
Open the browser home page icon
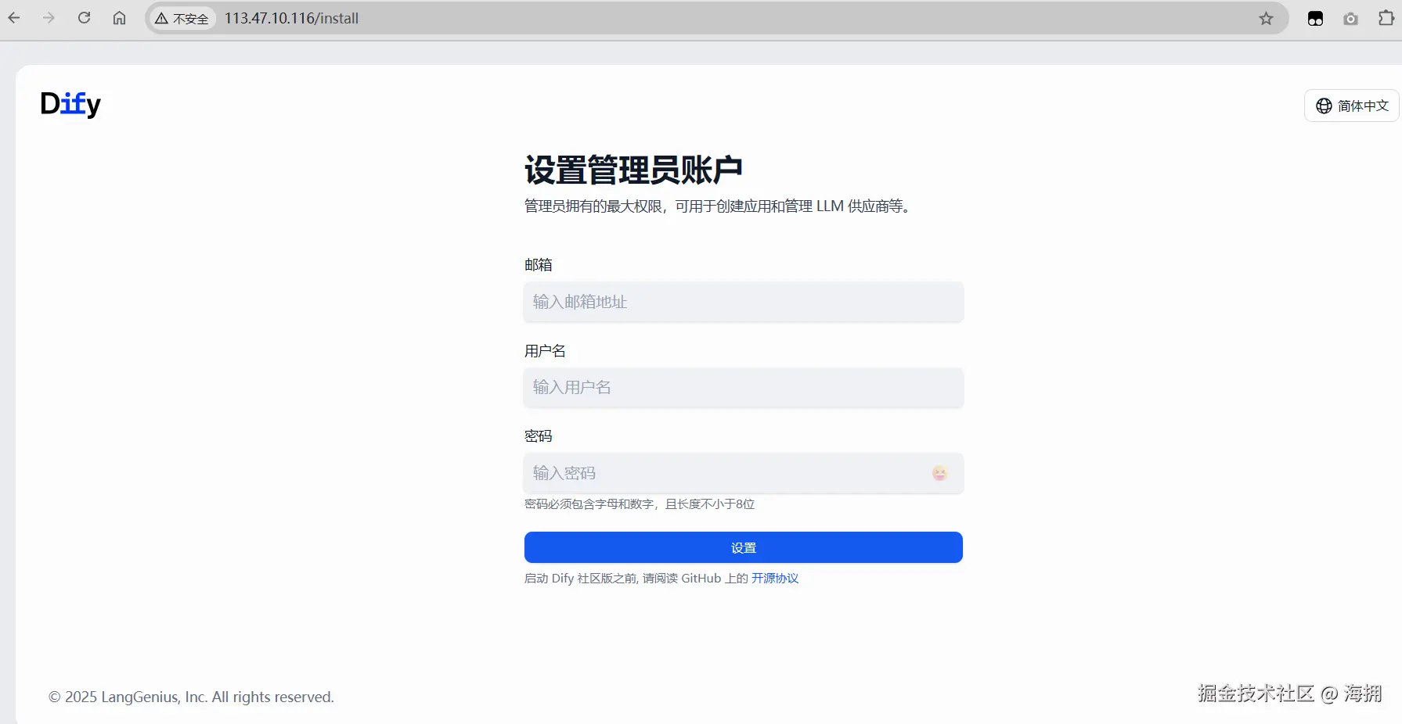pyautogui.click(x=119, y=17)
